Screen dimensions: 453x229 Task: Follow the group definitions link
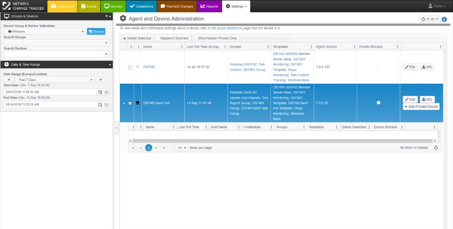230,28
